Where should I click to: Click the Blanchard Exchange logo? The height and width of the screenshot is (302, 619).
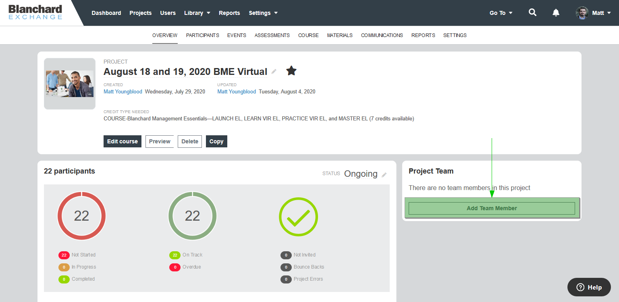point(35,12)
